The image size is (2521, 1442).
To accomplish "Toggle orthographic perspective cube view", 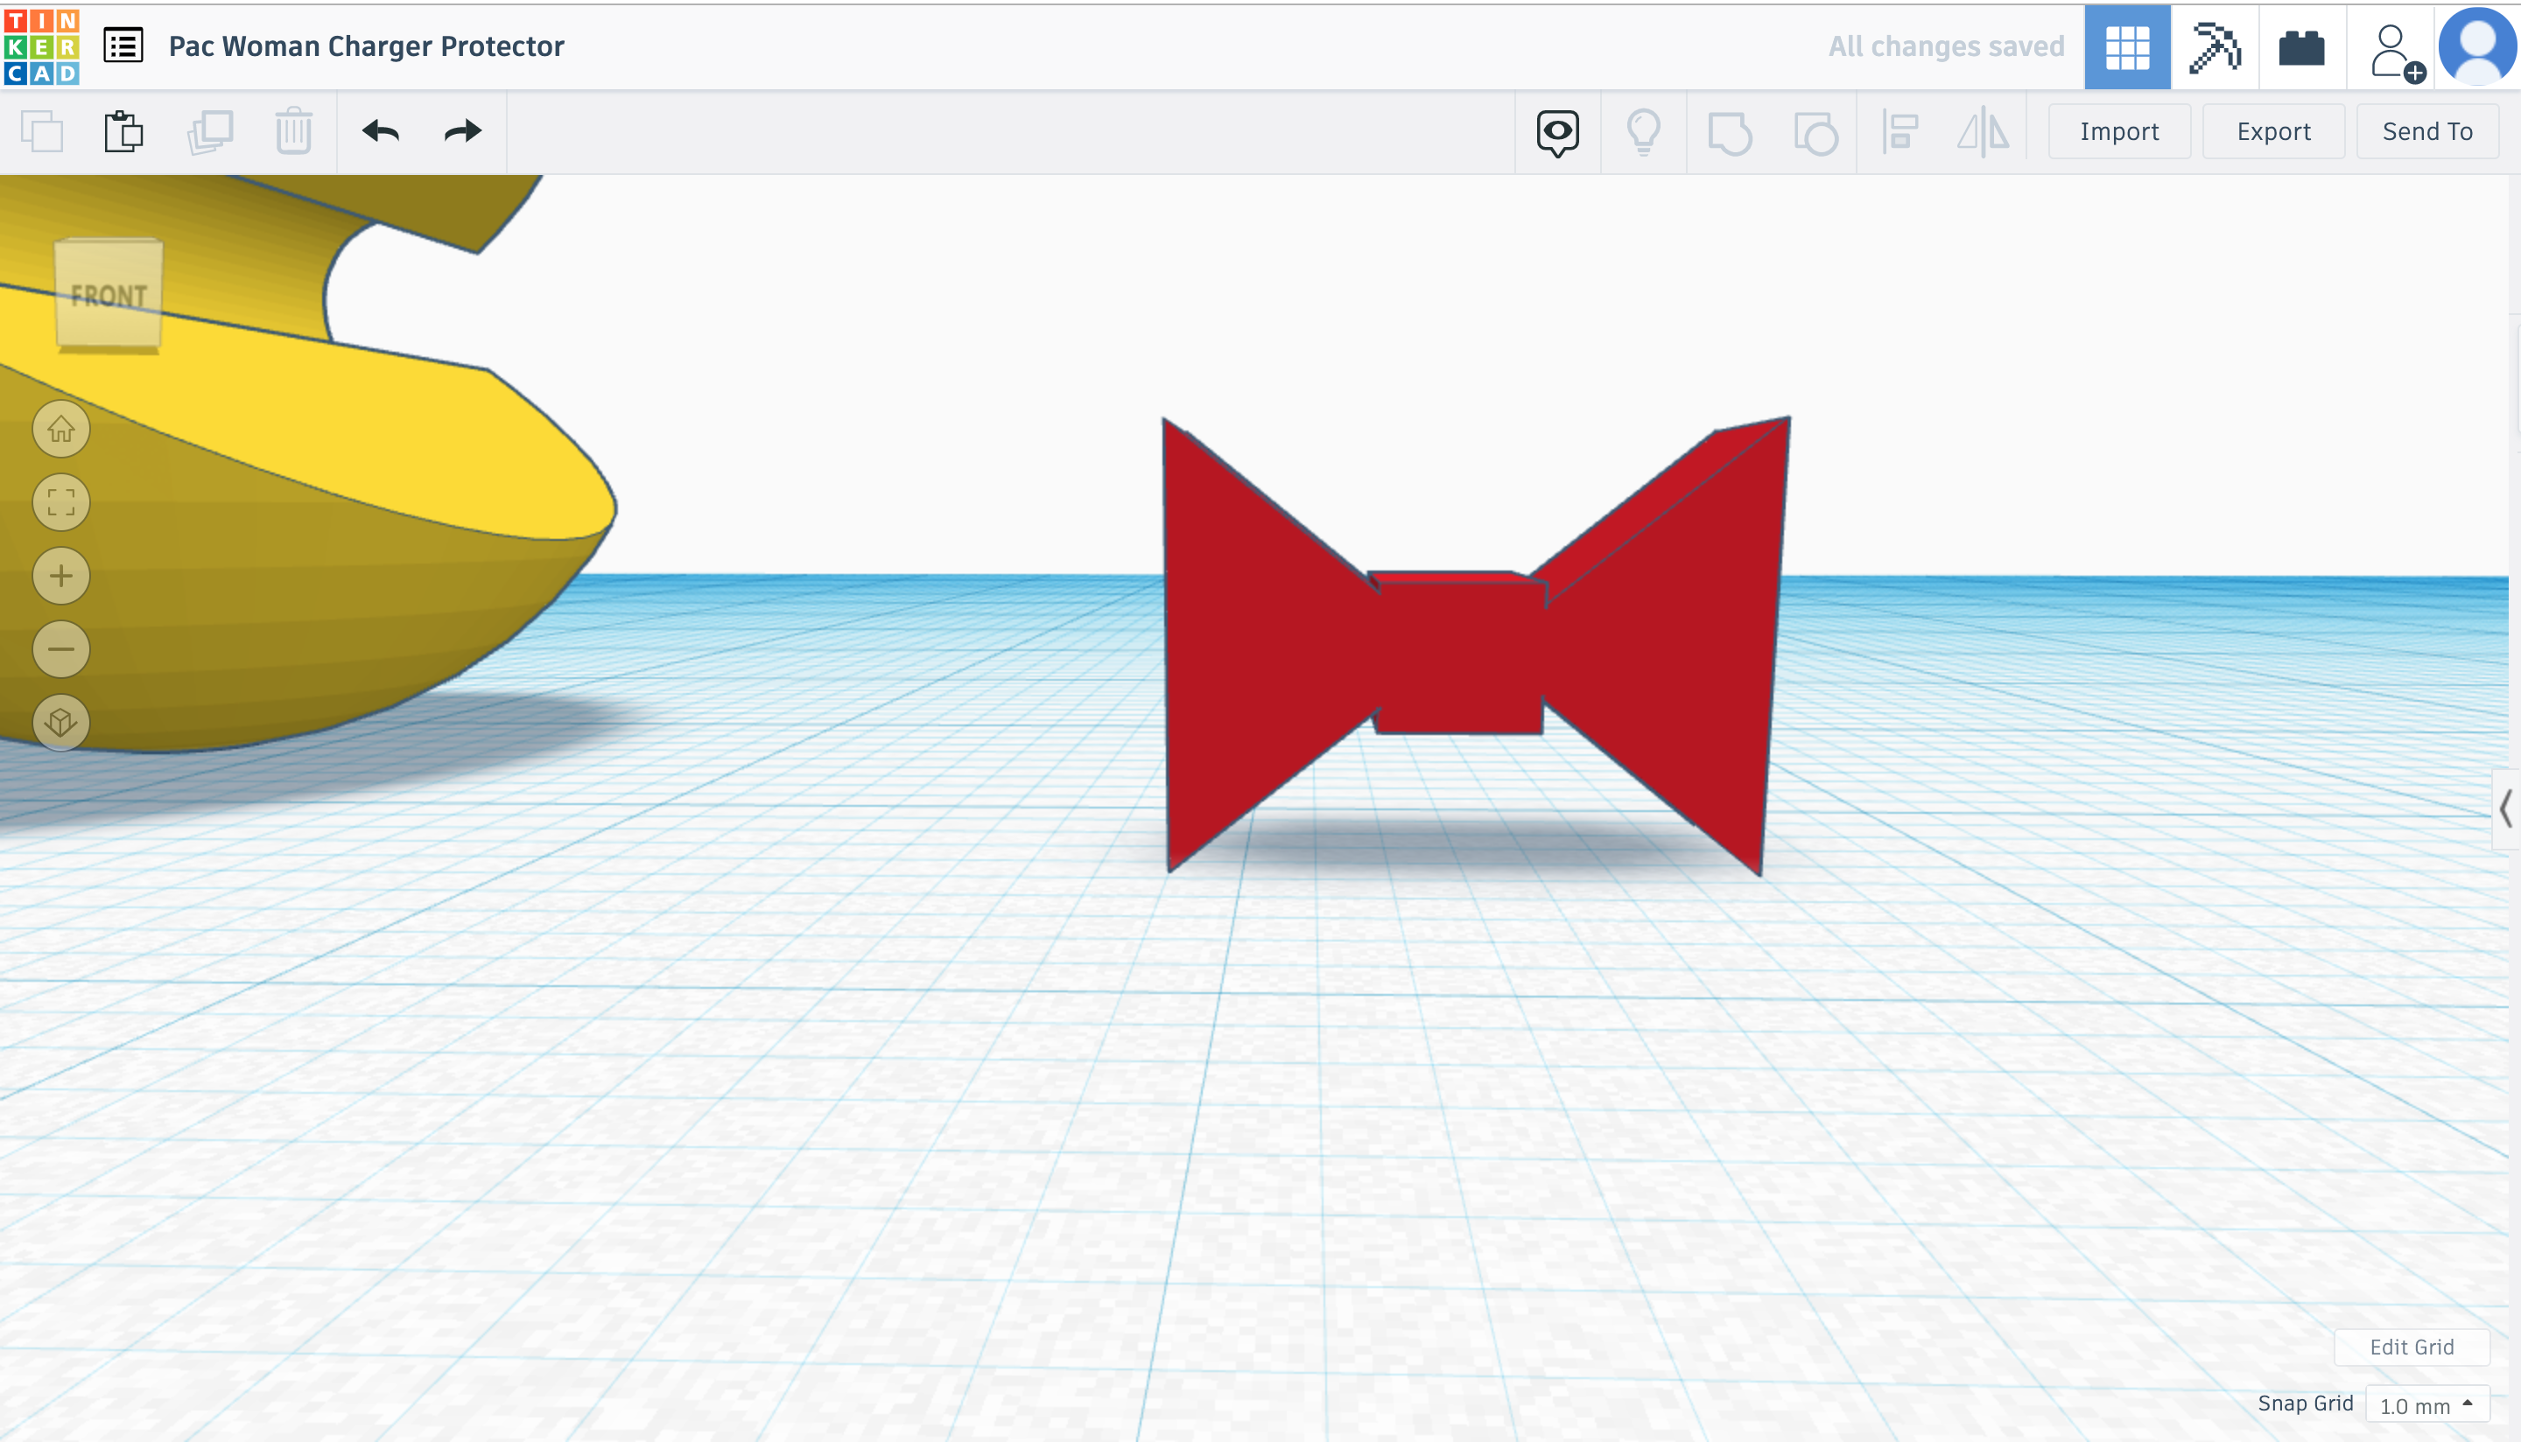I will tap(61, 722).
